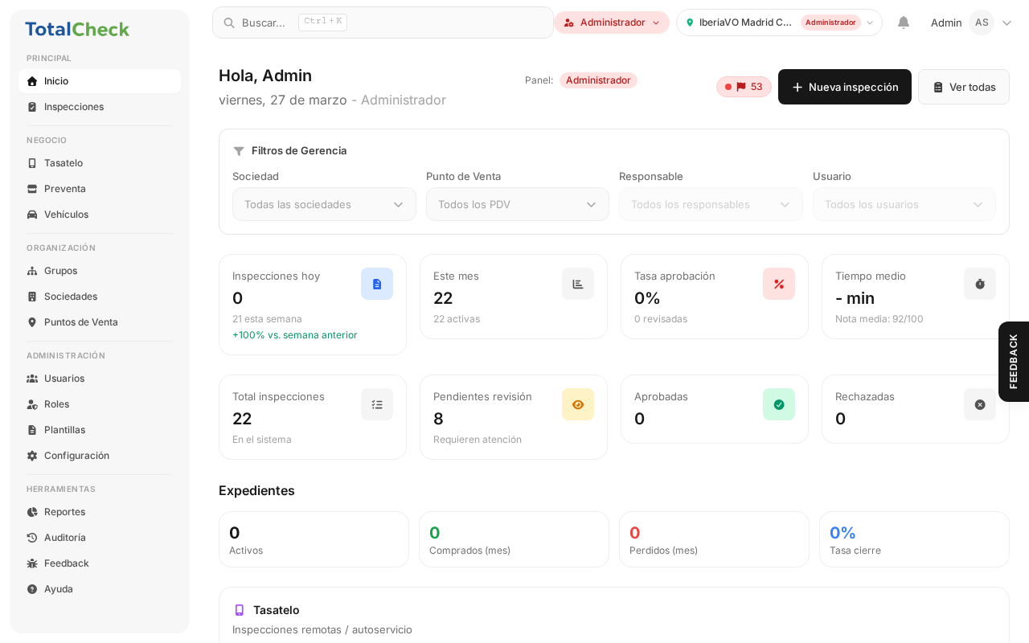
Task: Expand the IberiaVO Madrid location selector
Action: click(778, 23)
